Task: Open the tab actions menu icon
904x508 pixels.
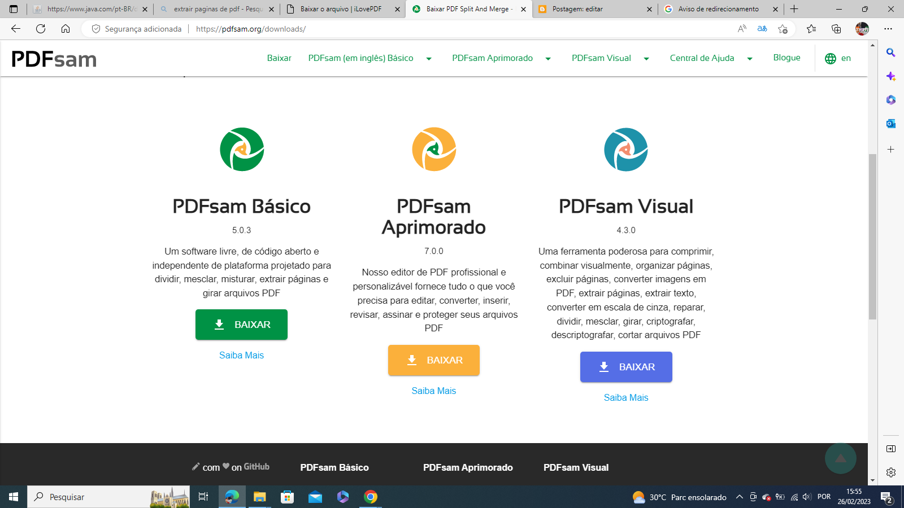Action: coord(14,9)
